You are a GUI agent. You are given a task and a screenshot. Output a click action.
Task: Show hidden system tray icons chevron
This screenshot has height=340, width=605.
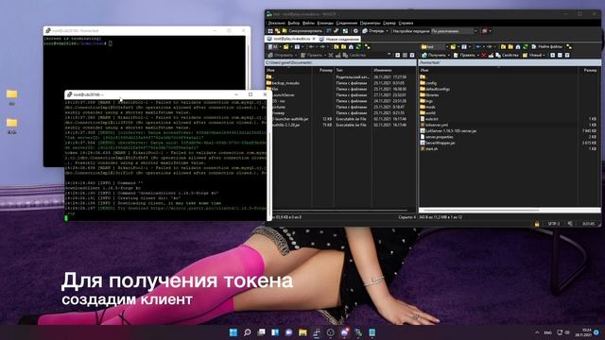click(x=537, y=332)
